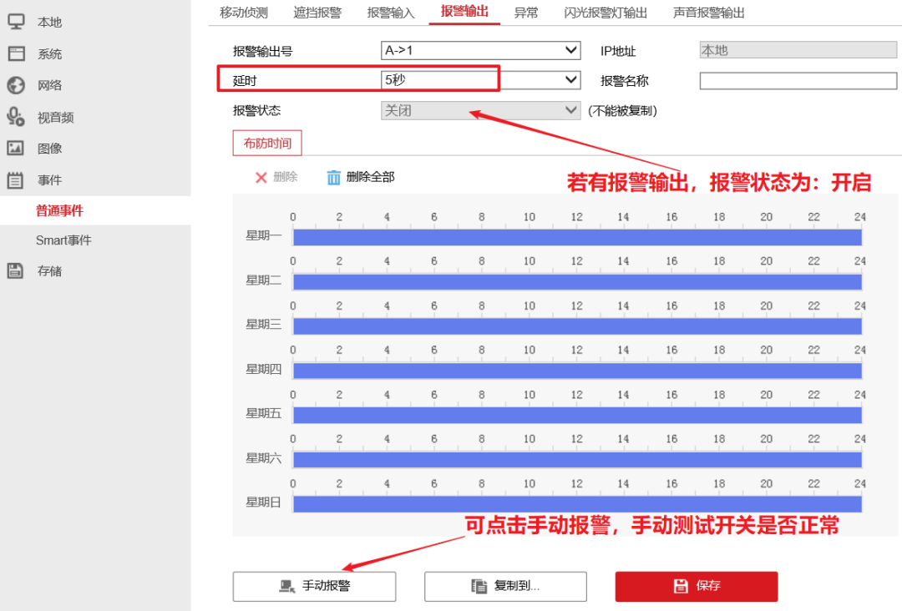Screen dimensions: 902x611
Task: Open 视音频 (Video/Audio) settings icon
Action: [17, 116]
